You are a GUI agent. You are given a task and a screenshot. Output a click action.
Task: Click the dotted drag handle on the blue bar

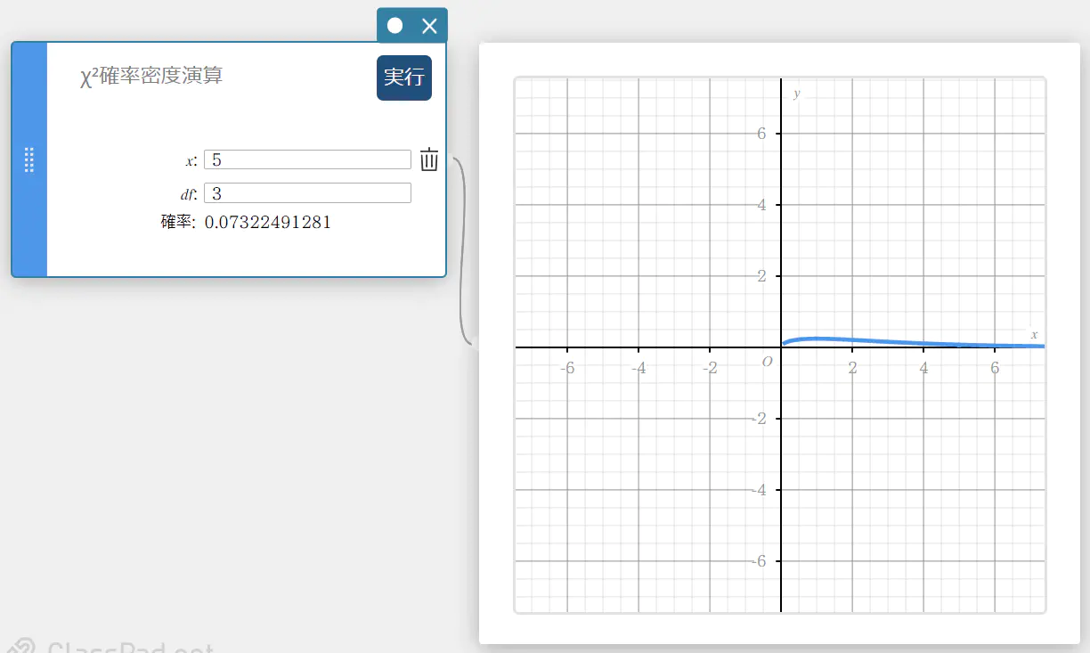pos(28,159)
